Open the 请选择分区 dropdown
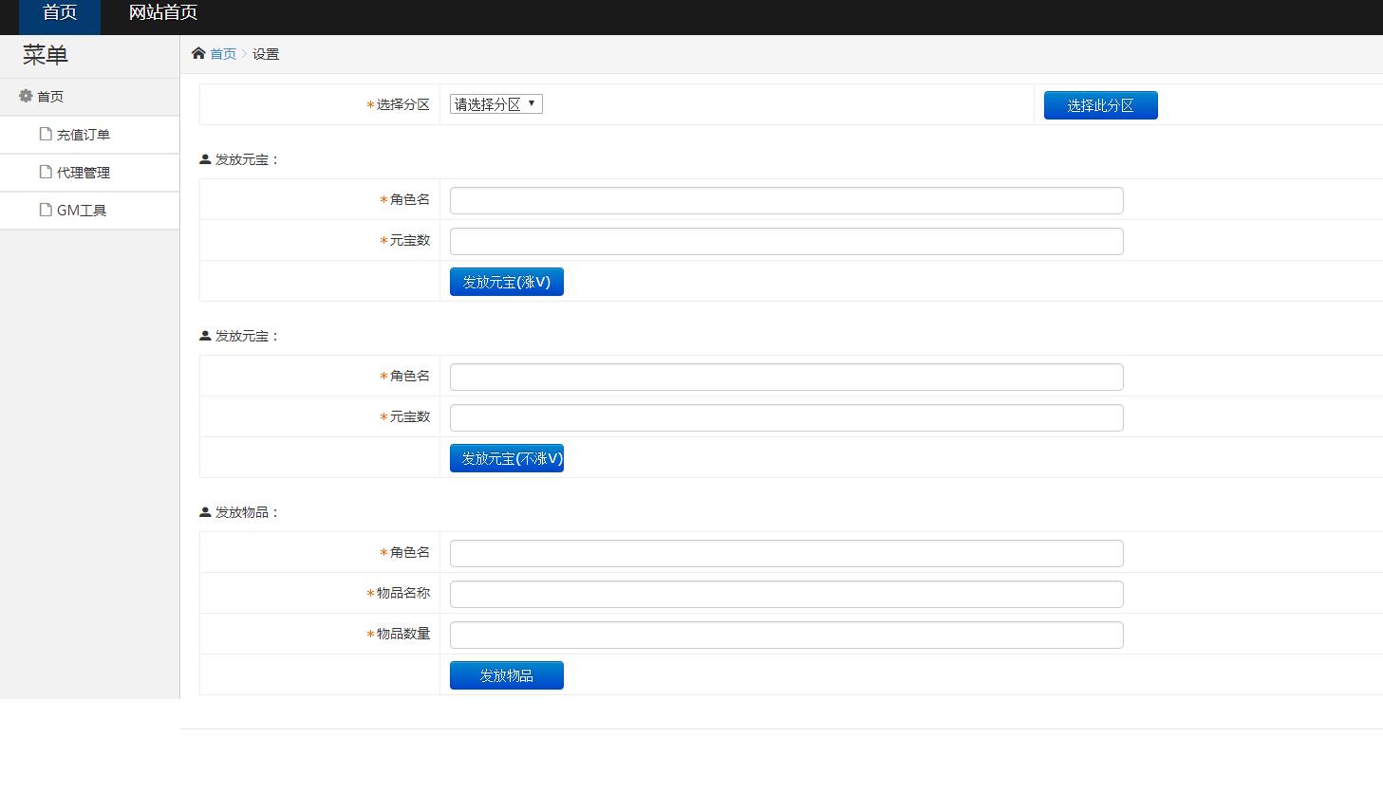This screenshot has width=1383, height=811. pos(495,104)
